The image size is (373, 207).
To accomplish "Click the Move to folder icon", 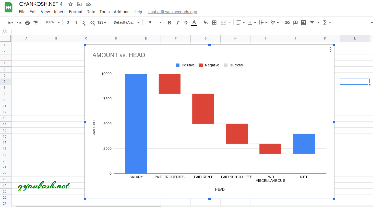I will click(x=79, y=4).
